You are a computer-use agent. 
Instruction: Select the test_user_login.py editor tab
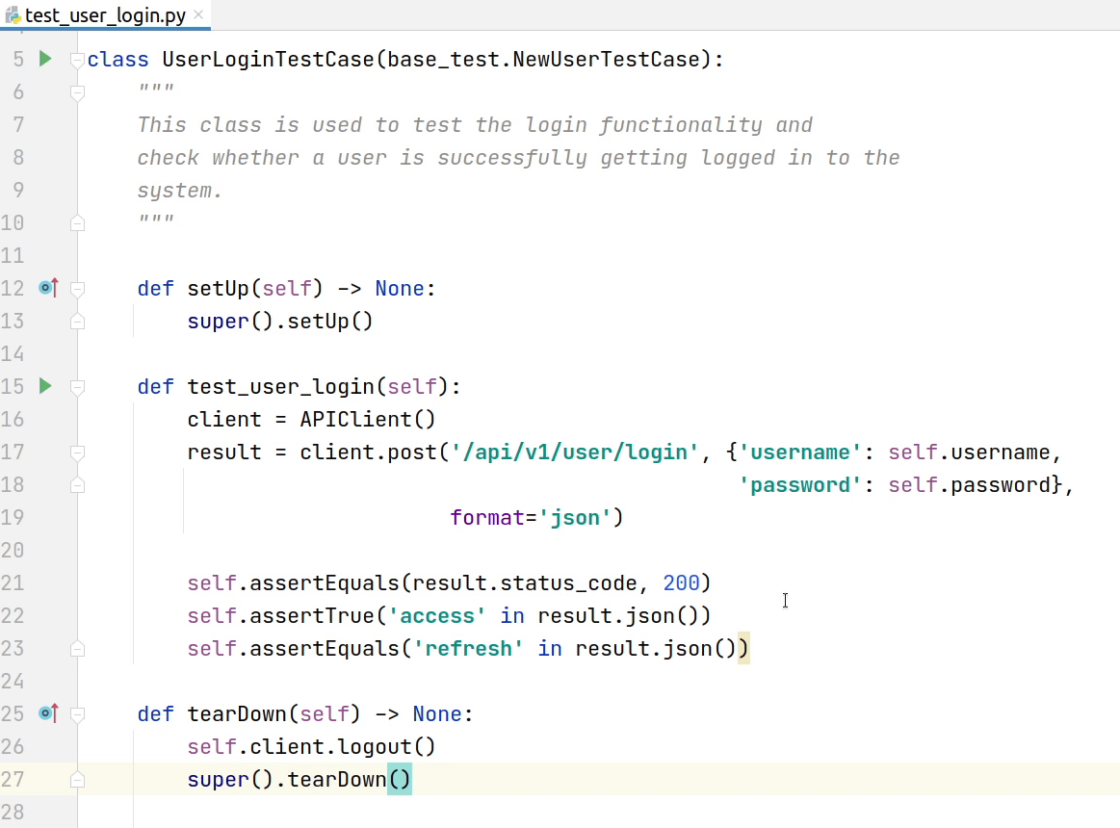pyautogui.click(x=106, y=14)
